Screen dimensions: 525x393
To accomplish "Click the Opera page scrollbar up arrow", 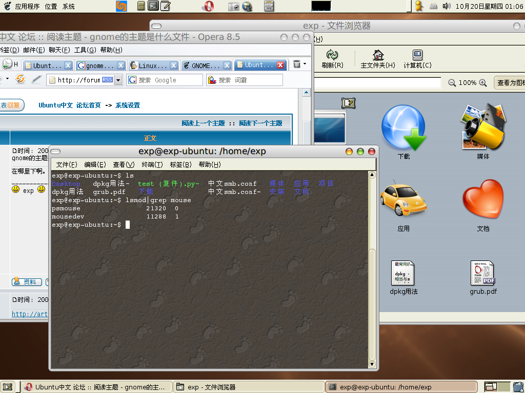I will pyautogui.click(x=307, y=93).
